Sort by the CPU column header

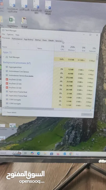click(62, 48)
